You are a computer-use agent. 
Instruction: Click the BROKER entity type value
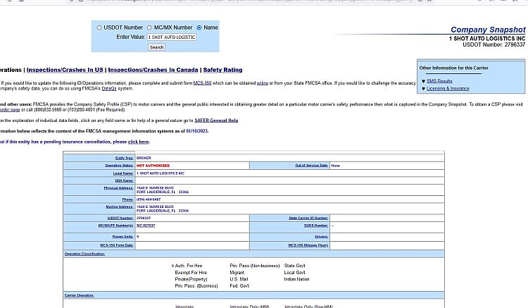(144, 158)
